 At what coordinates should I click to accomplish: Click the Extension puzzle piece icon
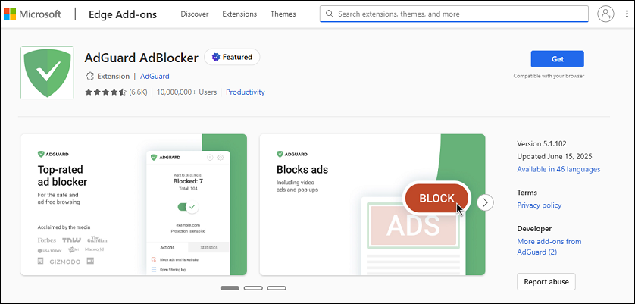pyautogui.click(x=89, y=77)
